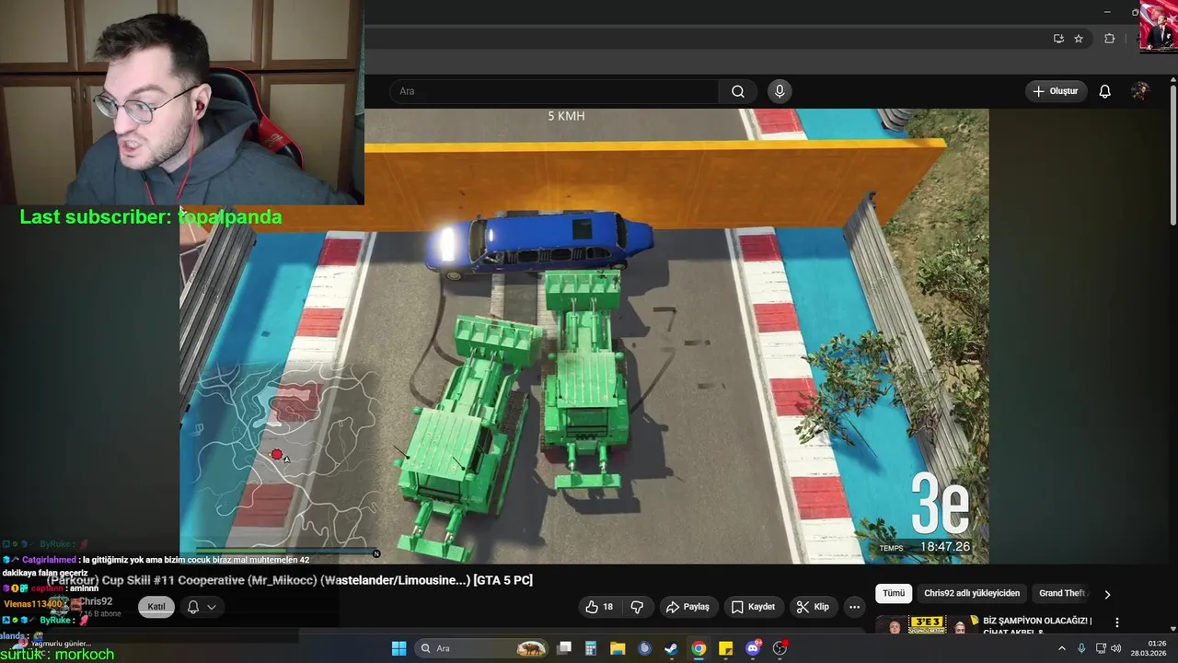The width and height of the screenshot is (1178, 663).
Task: Share the video via Paylaş
Action: (687, 607)
